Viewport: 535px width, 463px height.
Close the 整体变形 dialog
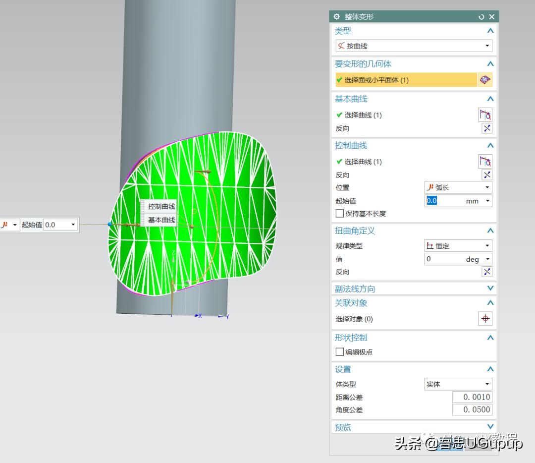(x=492, y=17)
